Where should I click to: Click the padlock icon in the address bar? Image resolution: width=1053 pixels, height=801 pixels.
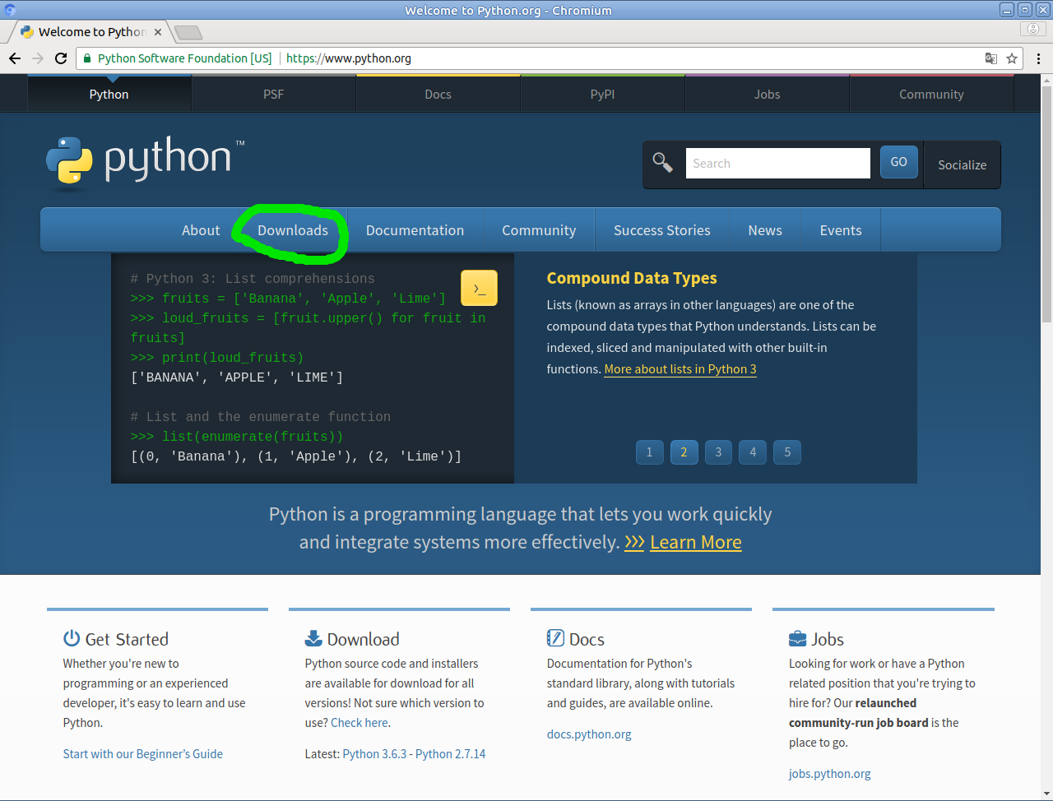[87, 58]
